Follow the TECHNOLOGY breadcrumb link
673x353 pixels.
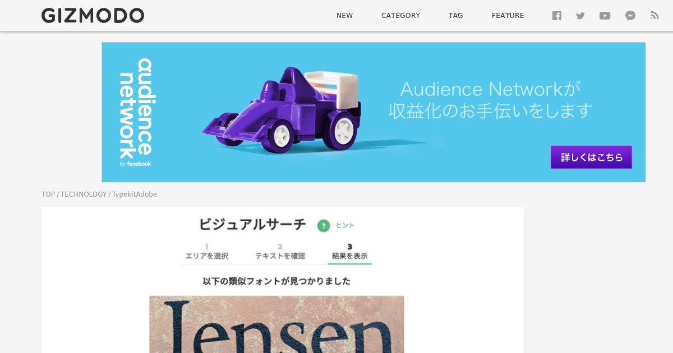[84, 194]
